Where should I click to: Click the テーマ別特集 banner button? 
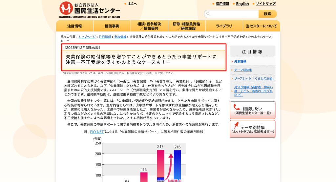click(252, 129)
